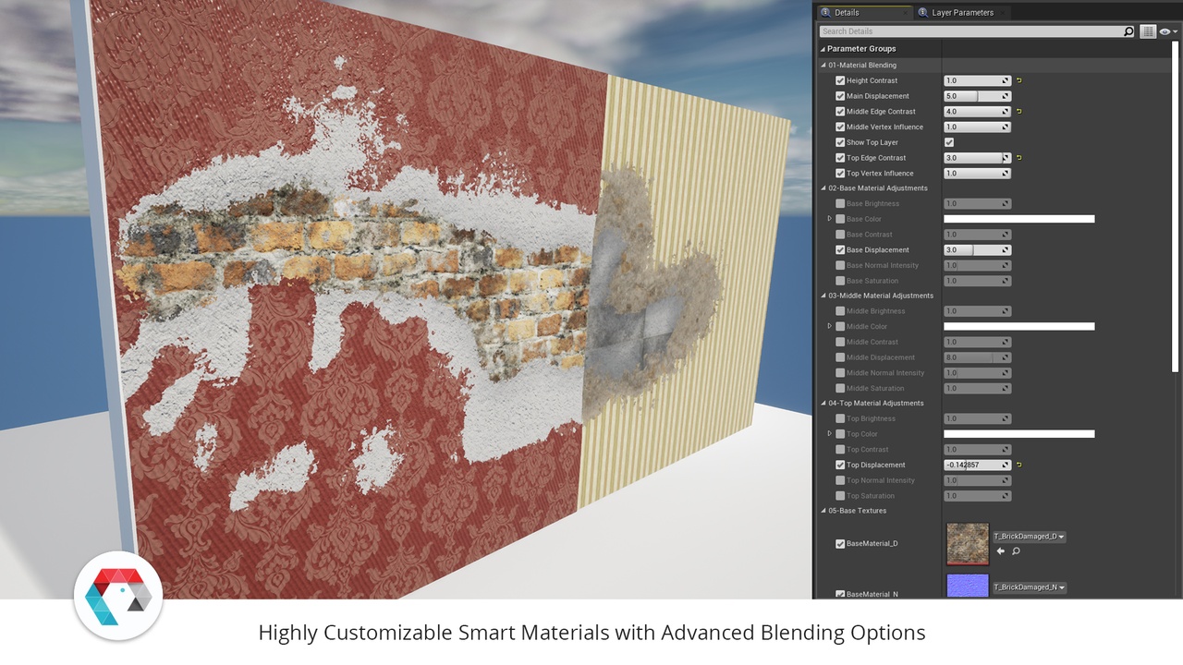Click the Base Color white swatch
1183x665 pixels.
(x=1019, y=219)
